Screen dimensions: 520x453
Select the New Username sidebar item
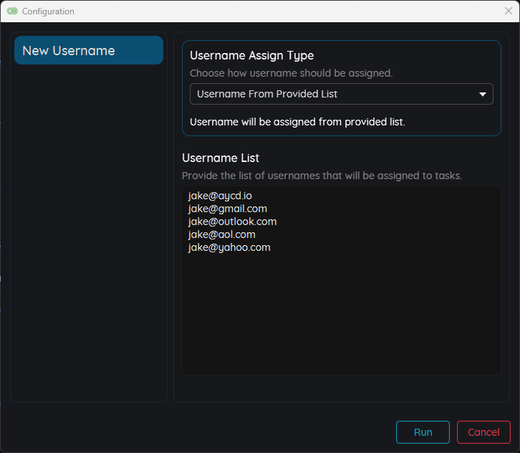pos(89,51)
